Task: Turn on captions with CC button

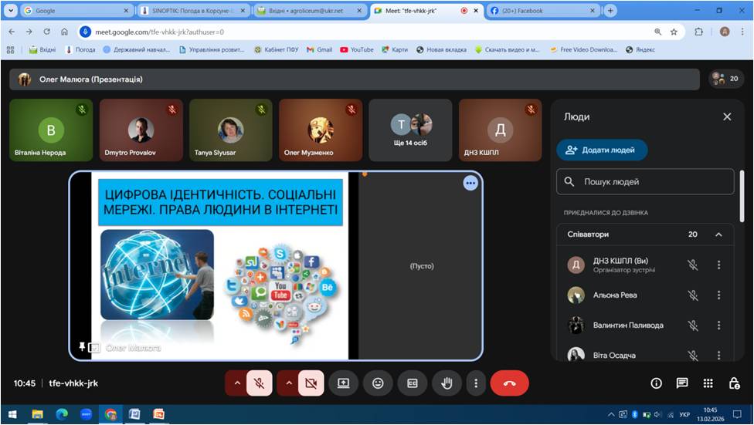Action: [413, 383]
